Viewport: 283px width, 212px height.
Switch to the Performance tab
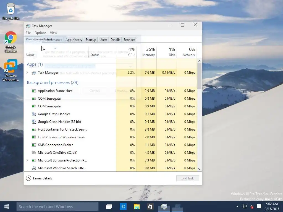(53, 40)
